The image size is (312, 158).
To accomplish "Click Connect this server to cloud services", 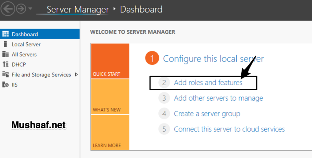I will [x=229, y=129].
